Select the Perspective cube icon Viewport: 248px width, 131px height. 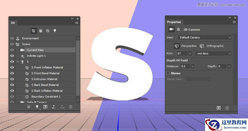177,46
